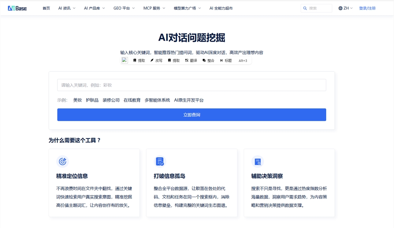Image resolution: width=394 pixels, height=228 pixels.
Task: Choose 标题 heading tool in floating toolbar
Action: point(226,61)
